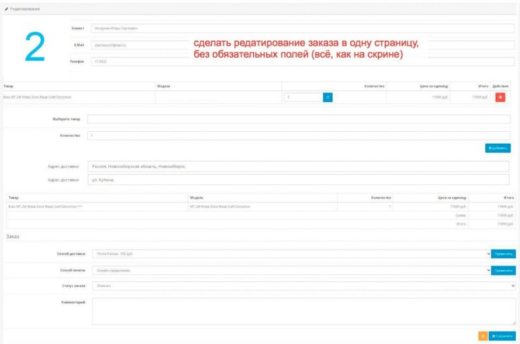This screenshot has height=344, width=520.
Task: Click the pencil icon next to Редактирование
Action: [6, 8]
